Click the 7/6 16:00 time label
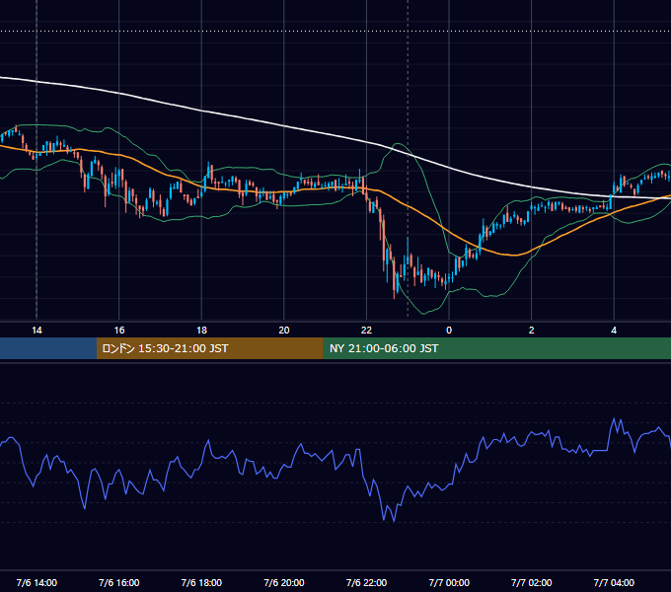Screen dimensions: 671x592 pyautogui.click(x=119, y=582)
